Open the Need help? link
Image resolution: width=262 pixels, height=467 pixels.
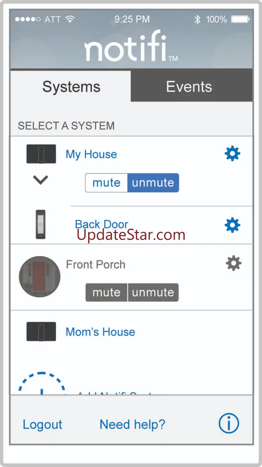pyautogui.click(x=132, y=425)
